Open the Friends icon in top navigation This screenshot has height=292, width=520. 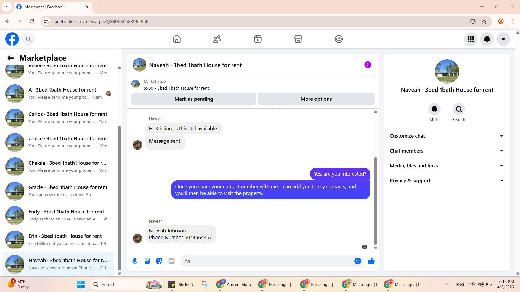pyautogui.click(x=217, y=39)
